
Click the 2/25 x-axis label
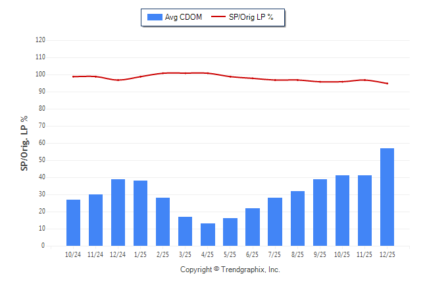163,254
